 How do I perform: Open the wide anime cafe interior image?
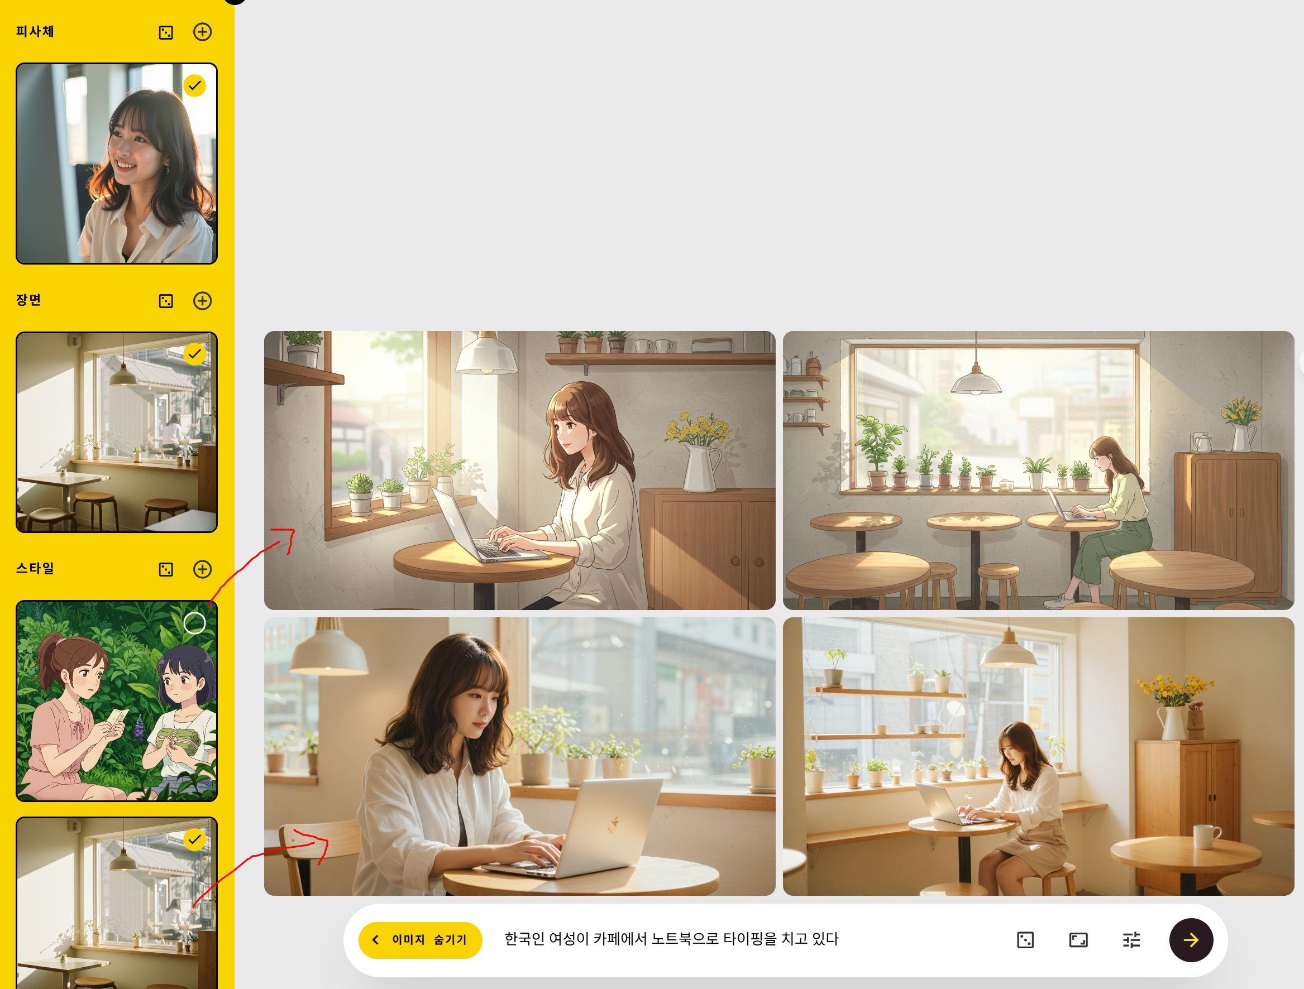point(1038,470)
